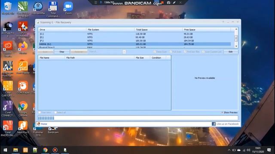Toggle the Tree View checkbox
Viewport: 275px width, 154px height.
(x=40, y=113)
